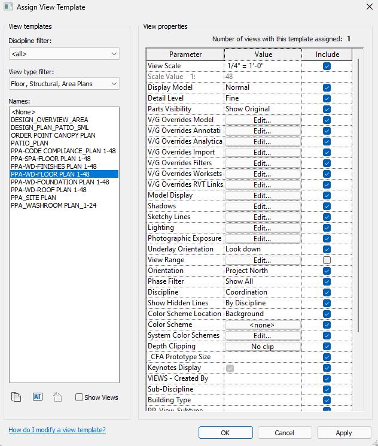Select PPA-WD-FLOOR PLAN 1-48 template
Viewport: 378px width, 446px height.
(64, 174)
